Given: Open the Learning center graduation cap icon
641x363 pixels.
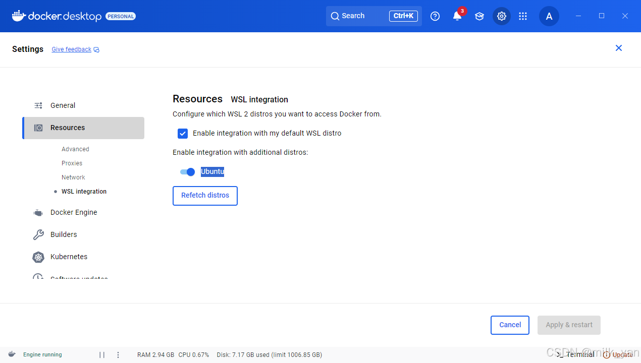Looking at the screenshot, I should point(479,16).
